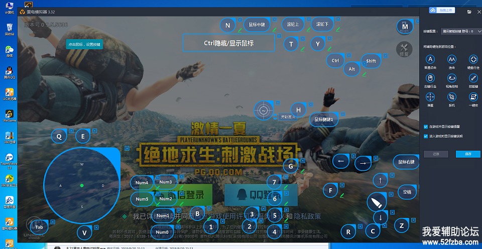Select the 一键宏 macro tool
482x249 pixels.
[473, 97]
